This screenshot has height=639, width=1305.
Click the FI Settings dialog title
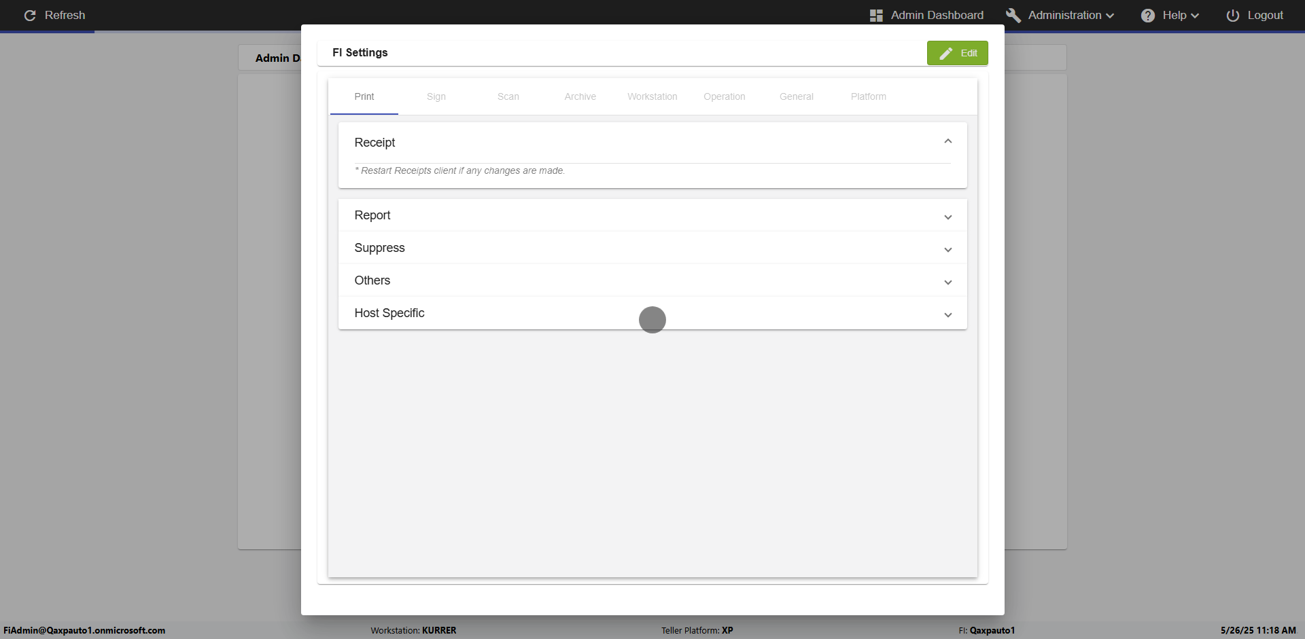[360, 53]
